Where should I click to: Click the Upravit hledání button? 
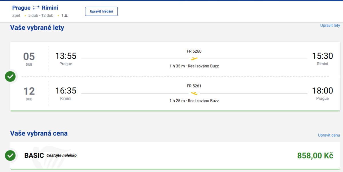[101, 11]
